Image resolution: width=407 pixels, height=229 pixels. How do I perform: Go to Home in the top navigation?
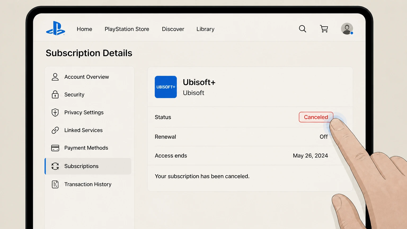click(x=85, y=29)
